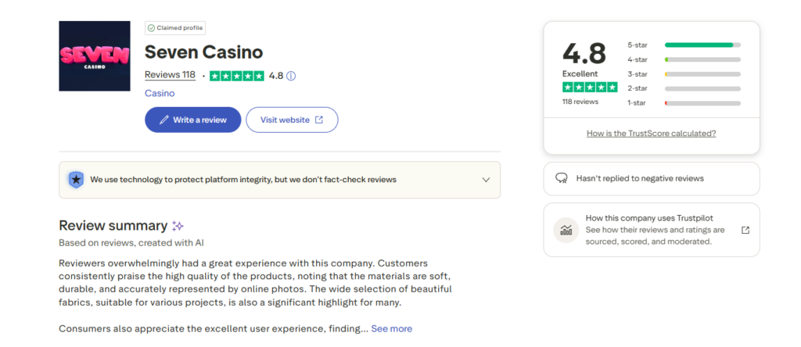This screenshot has height=347, width=801.
Task: Click the green star rating beside Reviews 118
Action: click(x=237, y=76)
